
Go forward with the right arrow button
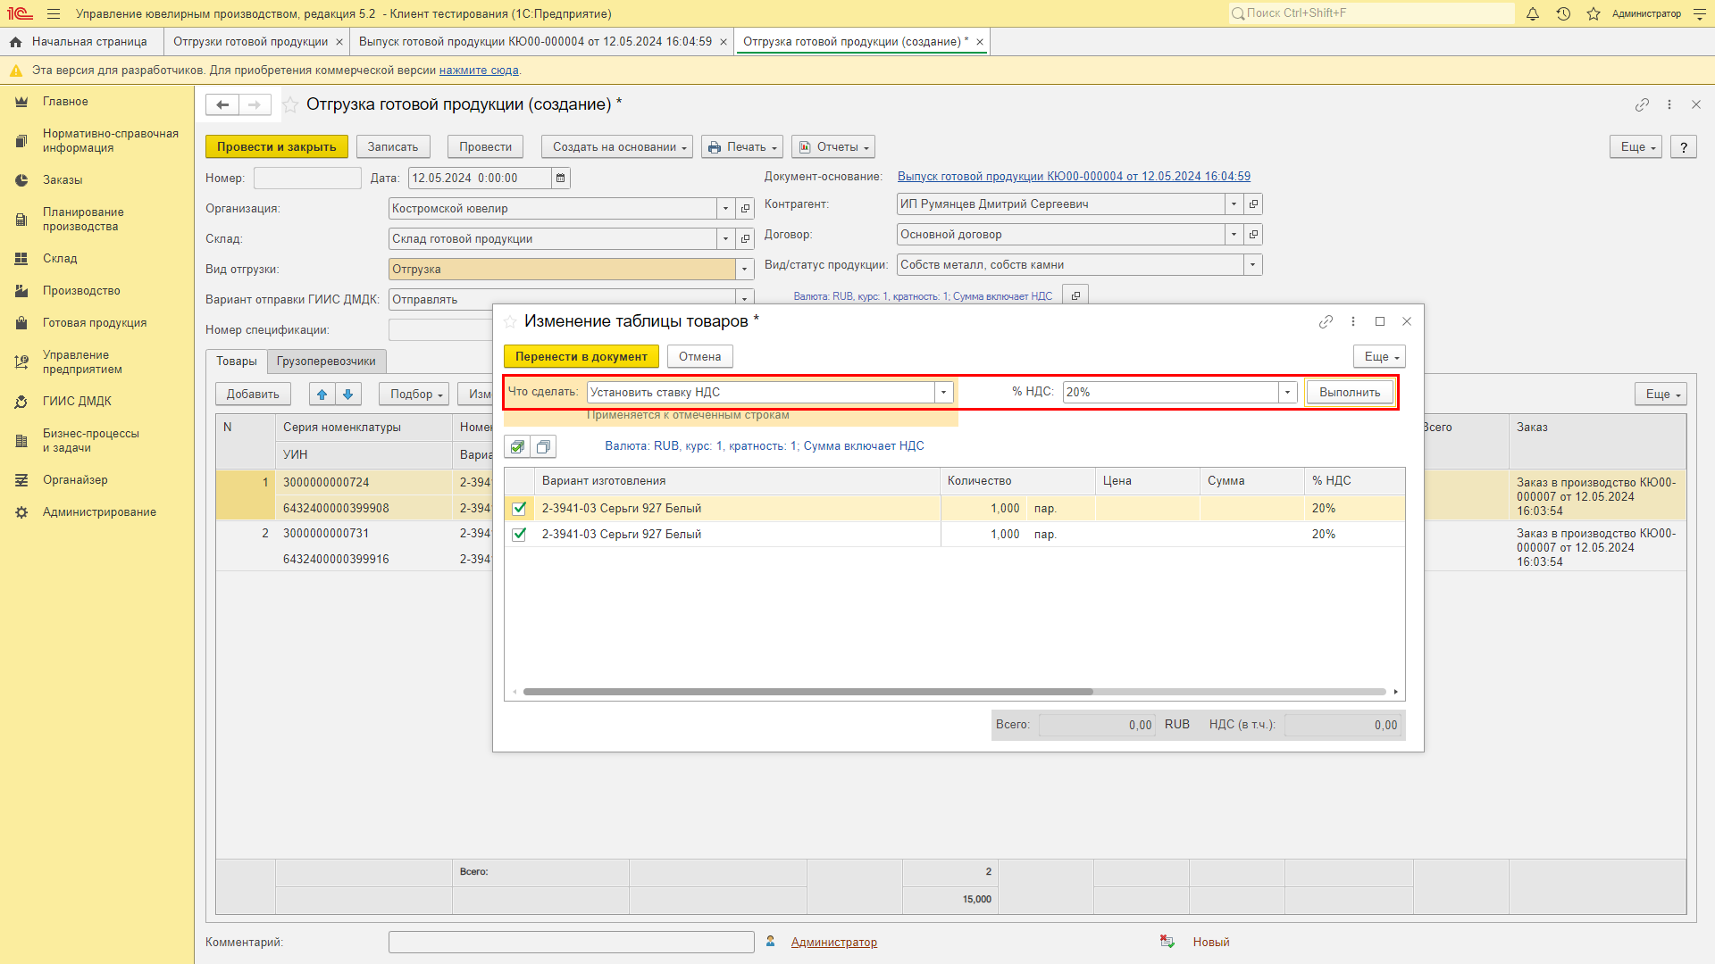pos(255,104)
